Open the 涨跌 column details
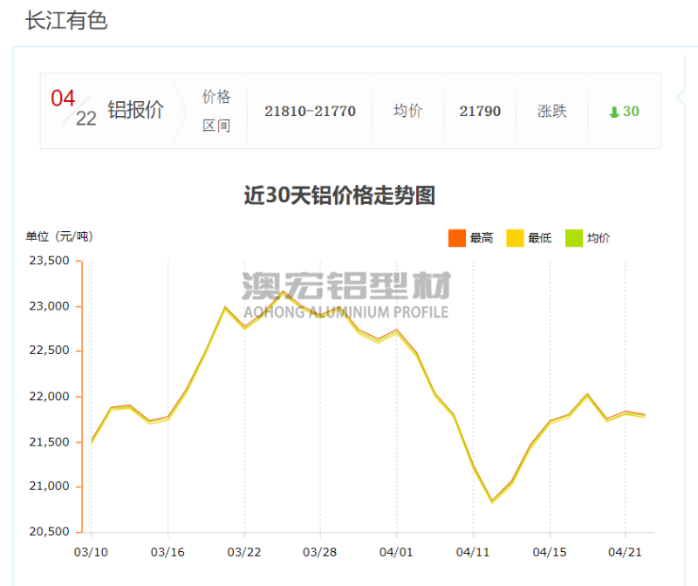This screenshot has width=698, height=586. (553, 112)
